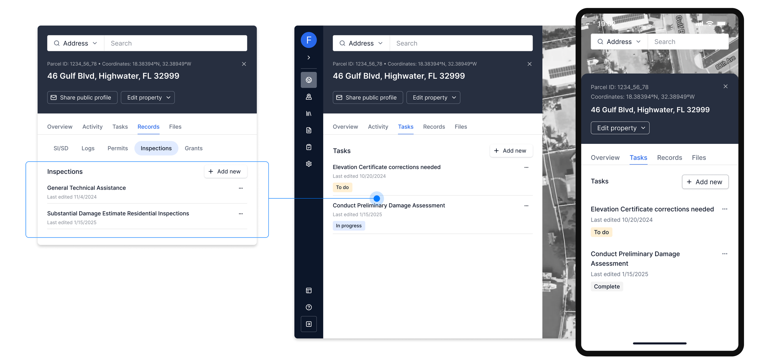Open more options for Elevation Certificate task on mobile
The width and height of the screenshot is (776, 364).
(x=724, y=209)
